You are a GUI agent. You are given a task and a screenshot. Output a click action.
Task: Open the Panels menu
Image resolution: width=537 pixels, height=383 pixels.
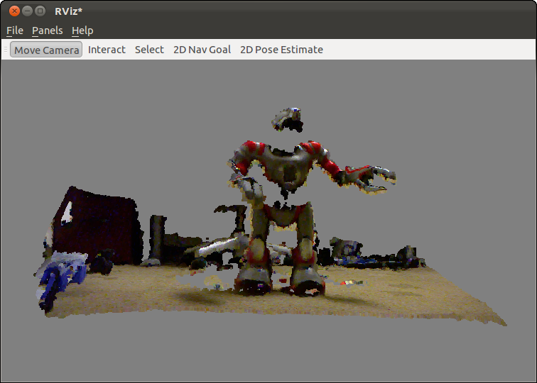47,30
